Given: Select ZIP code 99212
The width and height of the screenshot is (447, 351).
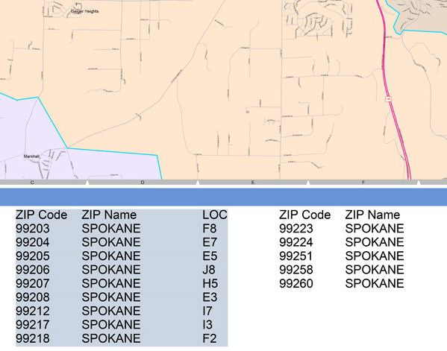Looking at the screenshot, I should point(33,311).
